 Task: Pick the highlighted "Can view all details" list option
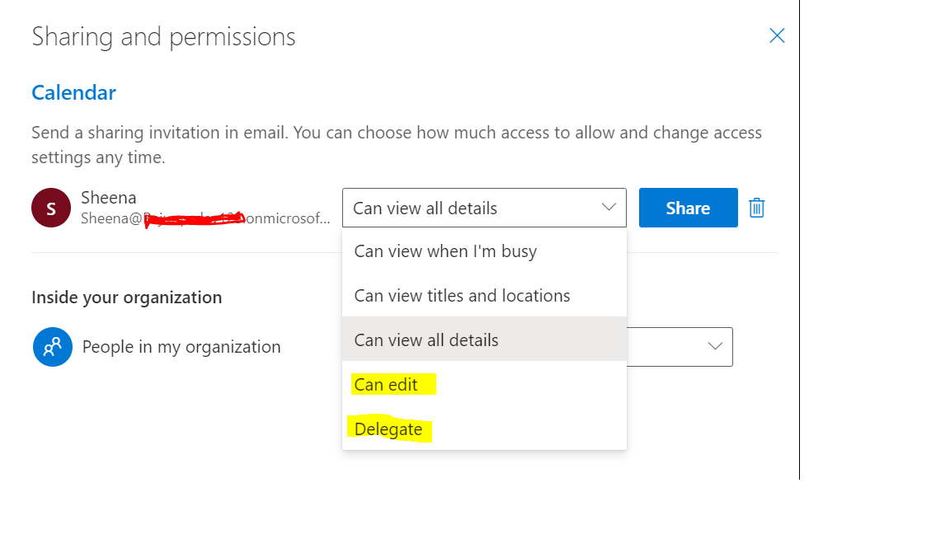point(426,340)
